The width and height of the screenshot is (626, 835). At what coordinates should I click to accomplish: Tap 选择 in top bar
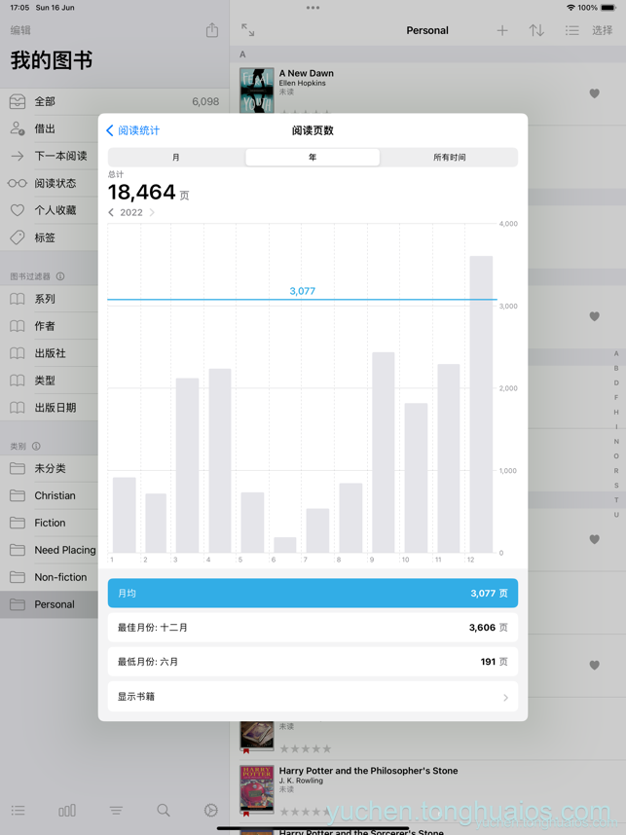(x=603, y=30)
